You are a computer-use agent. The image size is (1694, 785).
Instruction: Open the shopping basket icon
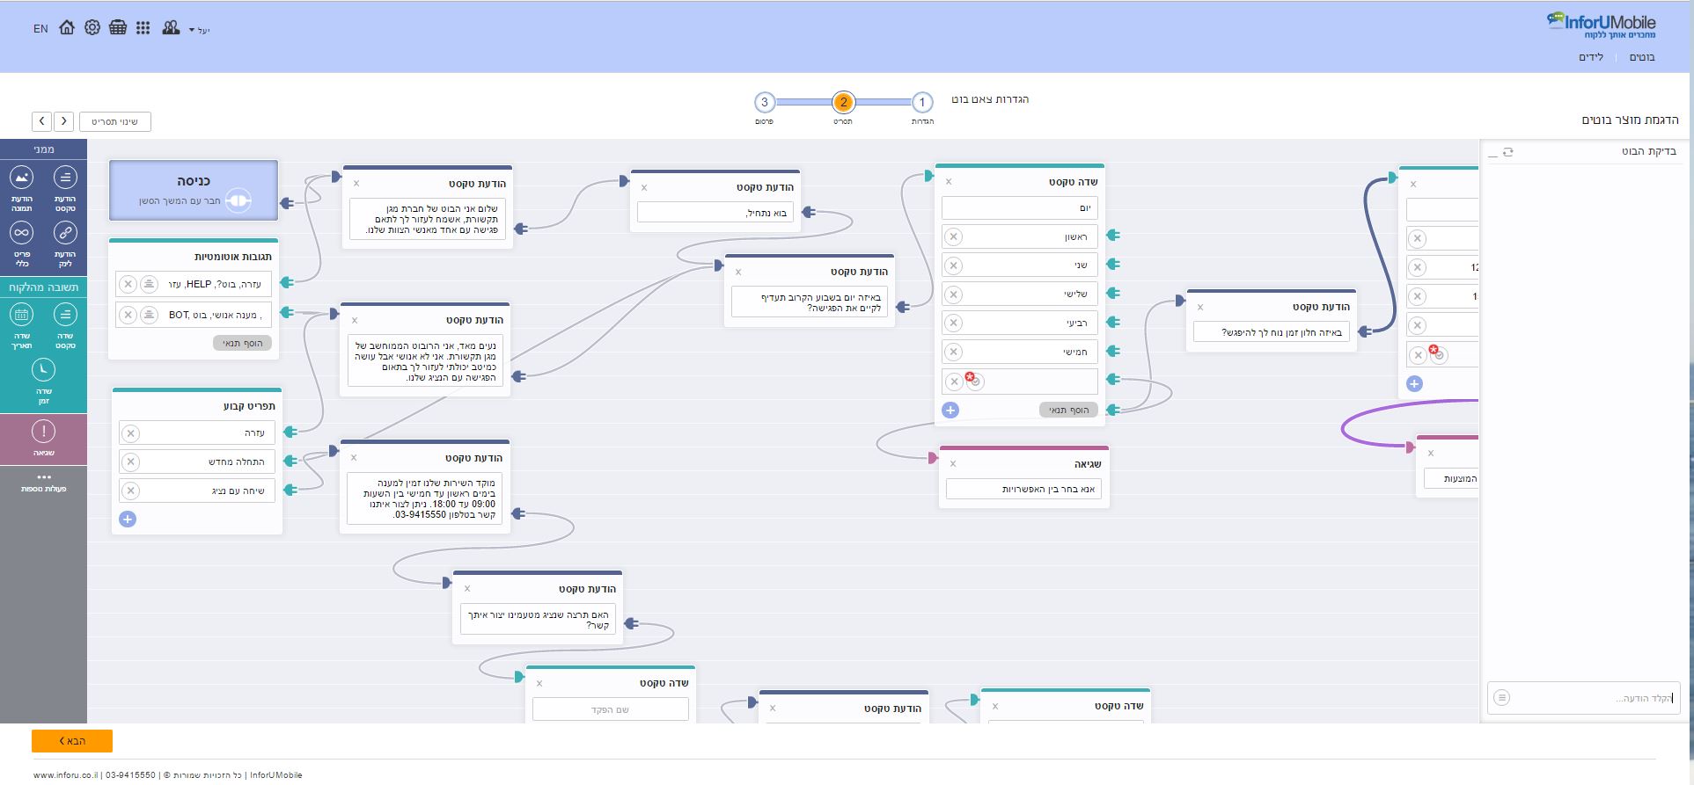point(118,28)
